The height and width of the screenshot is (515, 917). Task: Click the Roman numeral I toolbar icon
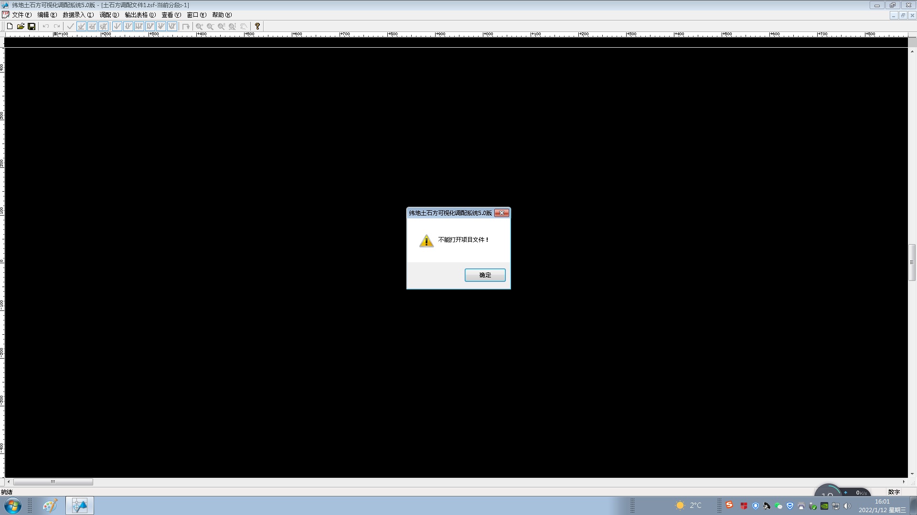(117, 26)
